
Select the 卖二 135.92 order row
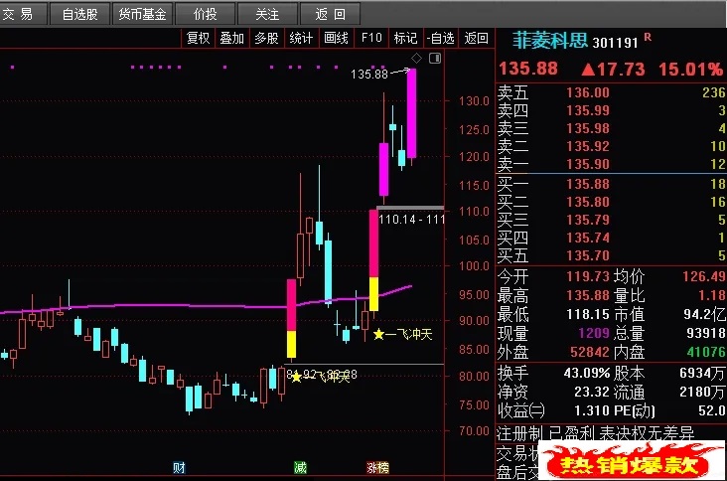coord(611,146)
